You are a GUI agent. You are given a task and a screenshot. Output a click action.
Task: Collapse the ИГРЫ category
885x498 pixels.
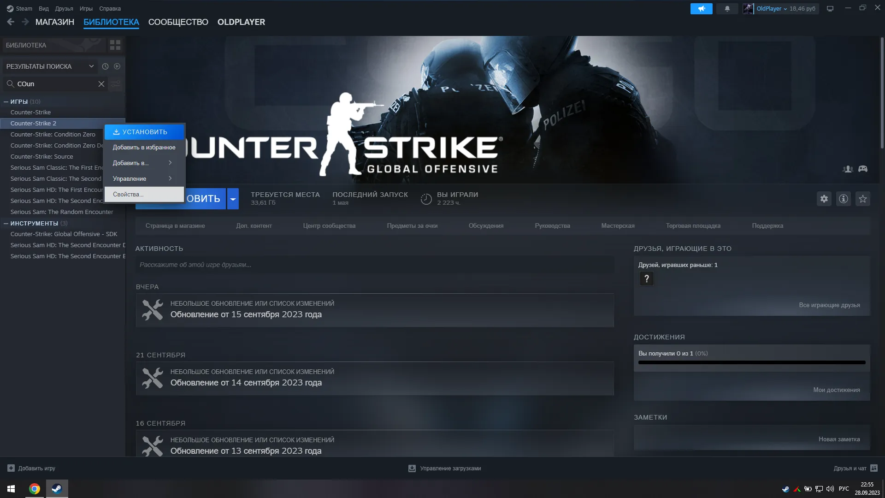[6, 101]
